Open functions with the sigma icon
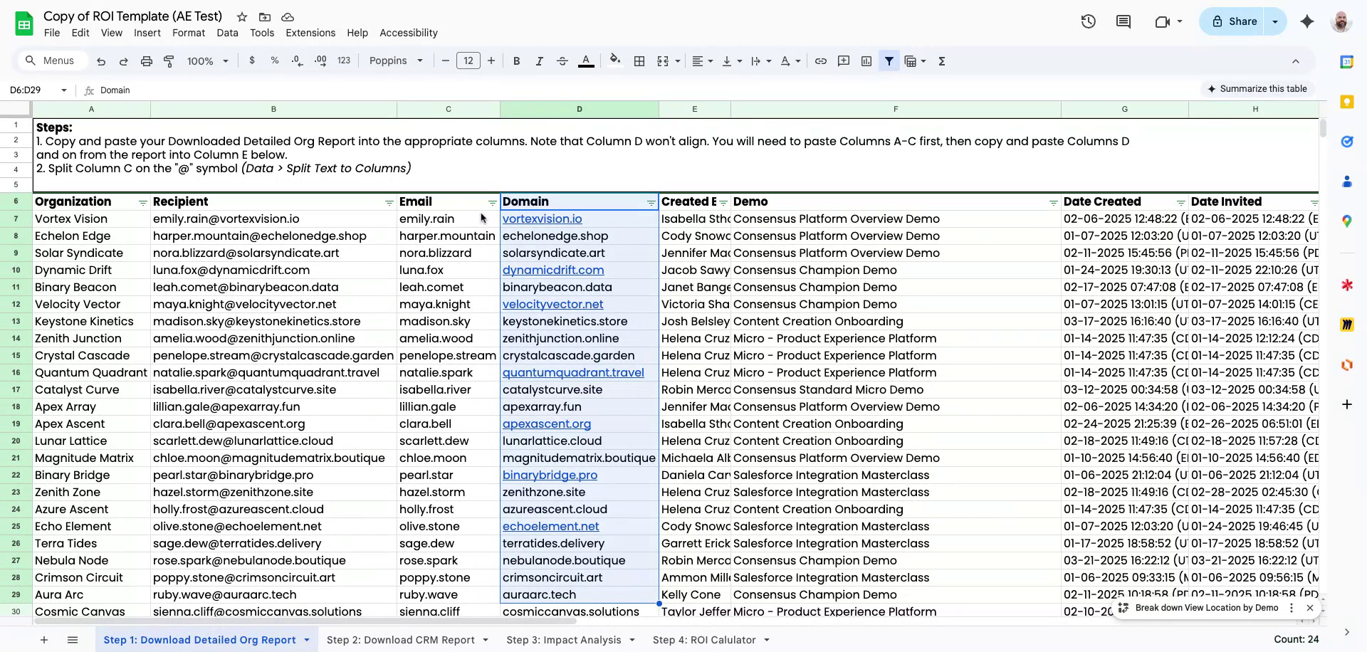 point(941,61)
